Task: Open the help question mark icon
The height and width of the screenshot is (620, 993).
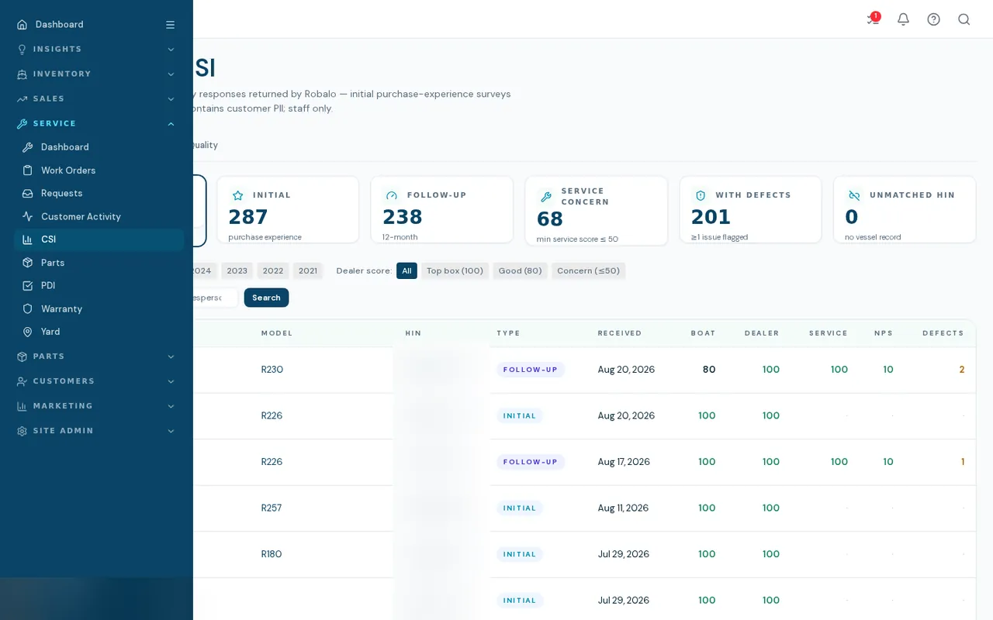Action: tap(933, 19)
